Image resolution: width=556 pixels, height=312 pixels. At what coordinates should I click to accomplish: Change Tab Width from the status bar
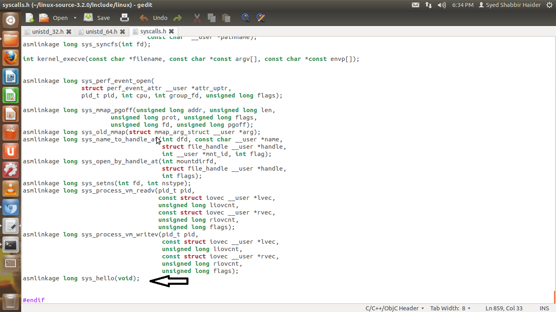pyautogui.click(x=450, y=308)
